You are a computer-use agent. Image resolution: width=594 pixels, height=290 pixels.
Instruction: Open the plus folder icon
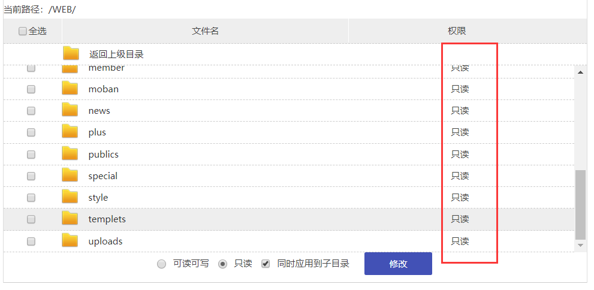tap(70, 132)
